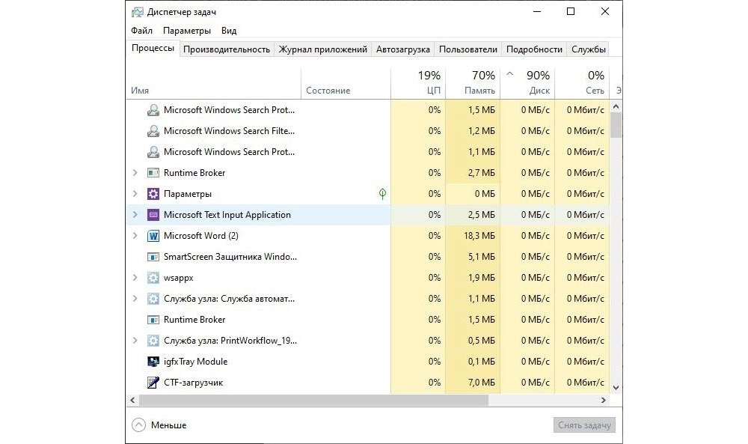Sort processes by the Имя column header
This screenshot has height=444, width=748.
tap(214, 84)
